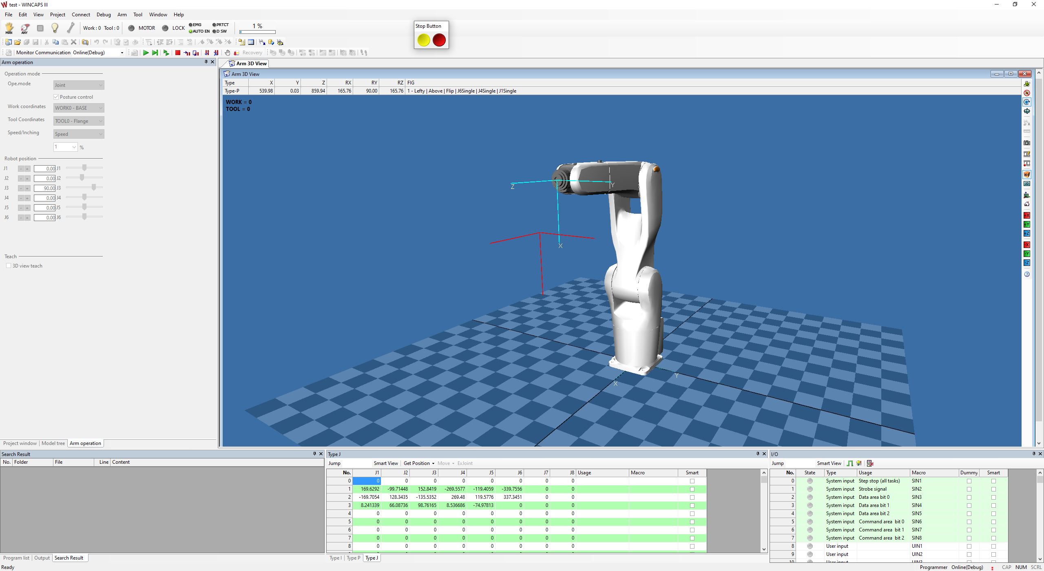
Task: Click the green Run program icon
Action: pos(146,53)
